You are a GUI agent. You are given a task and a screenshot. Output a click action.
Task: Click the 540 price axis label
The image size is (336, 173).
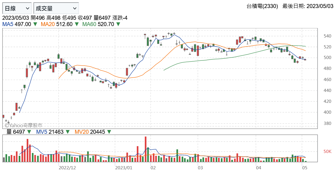pos(327,36)
